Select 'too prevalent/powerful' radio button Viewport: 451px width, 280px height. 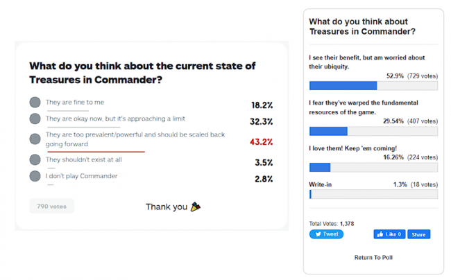[35, 139]
